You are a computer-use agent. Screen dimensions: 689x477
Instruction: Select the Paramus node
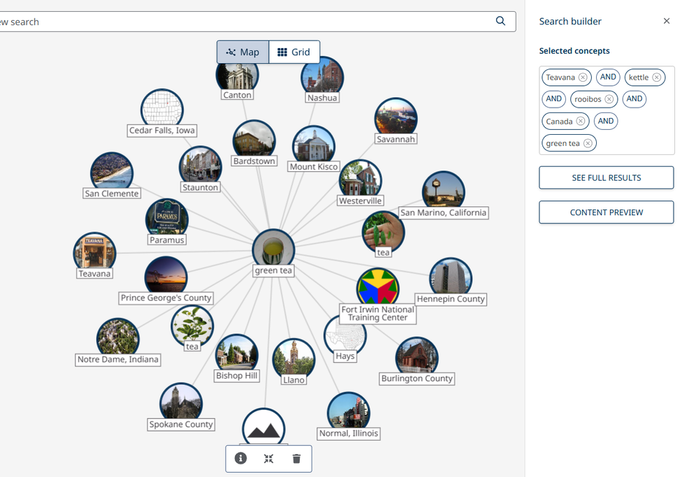(x=167, y=219)
